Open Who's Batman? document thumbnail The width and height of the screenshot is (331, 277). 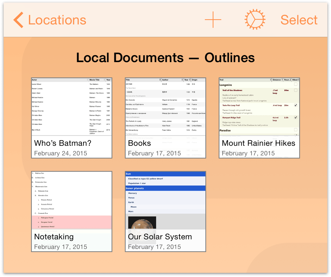tap(72, 118)
